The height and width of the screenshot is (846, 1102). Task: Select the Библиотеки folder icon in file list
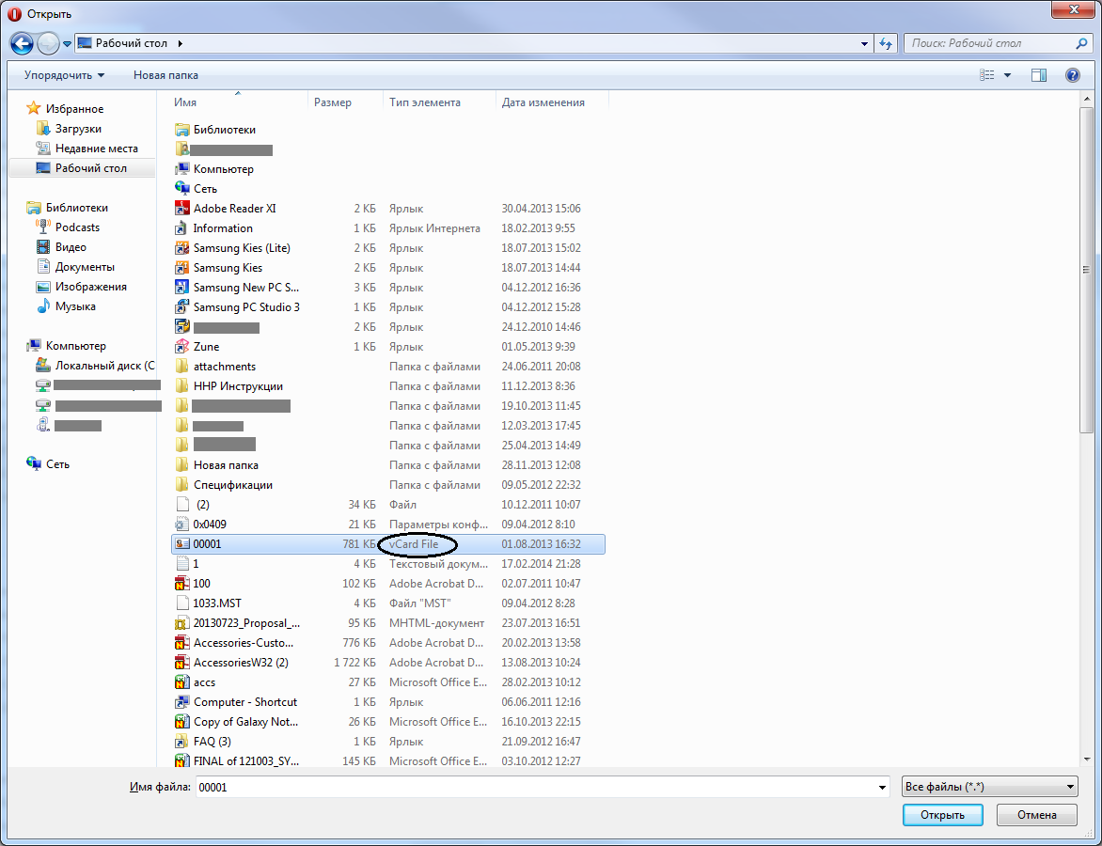click(182, 130)
